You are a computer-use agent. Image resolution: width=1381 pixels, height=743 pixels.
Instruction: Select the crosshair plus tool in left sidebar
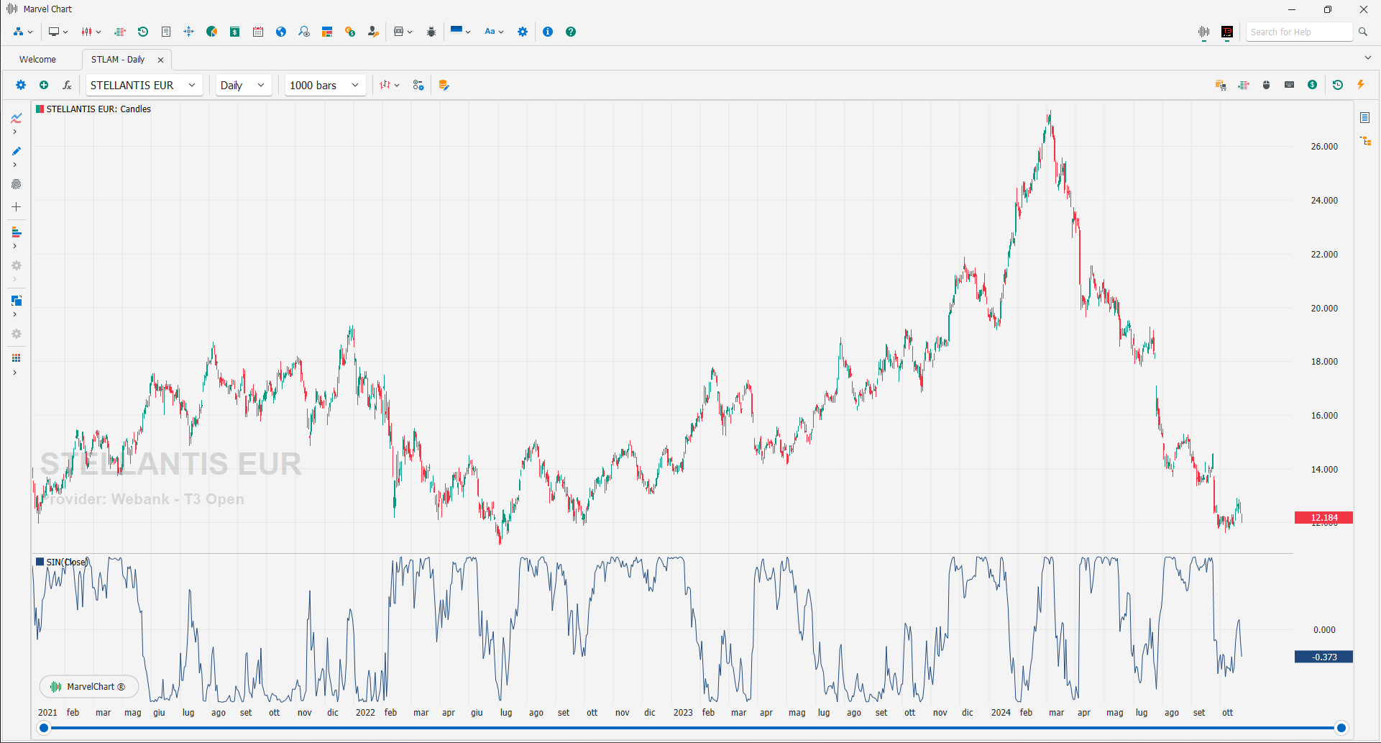click(x=16, y=207)
